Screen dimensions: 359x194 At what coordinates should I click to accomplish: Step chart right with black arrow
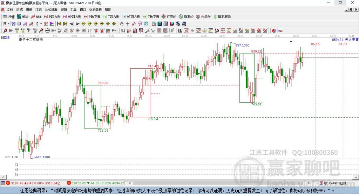click(x=77, y=24)
